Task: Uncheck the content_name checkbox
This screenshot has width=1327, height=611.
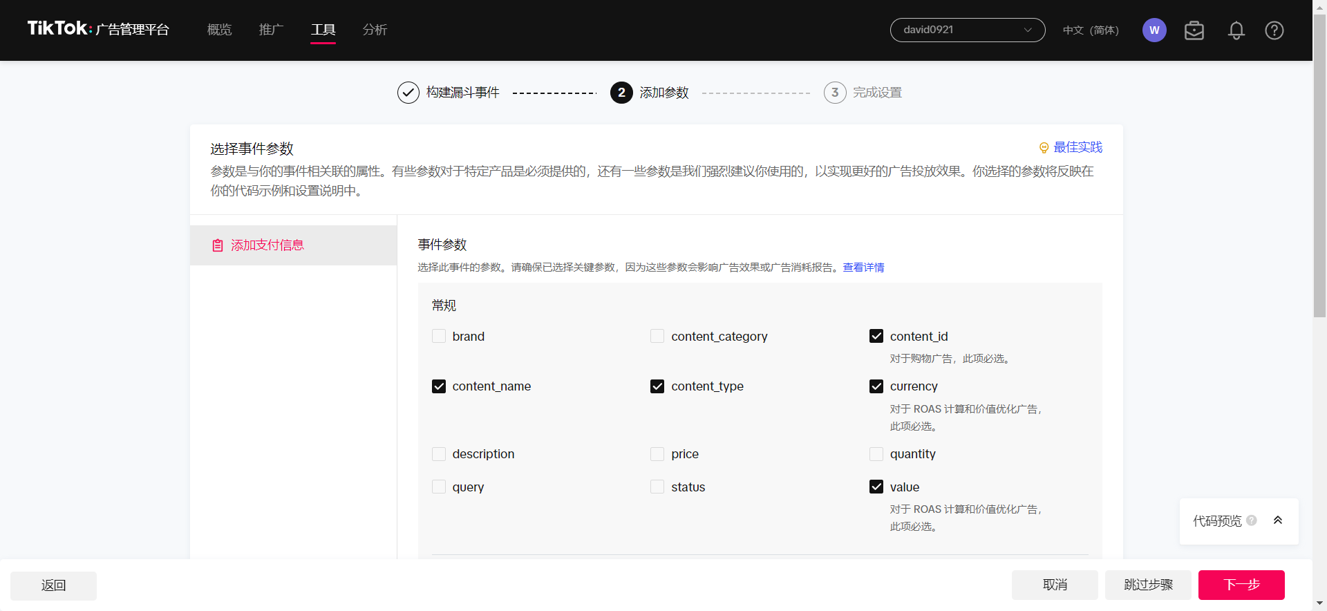Action: coord(439,386)
